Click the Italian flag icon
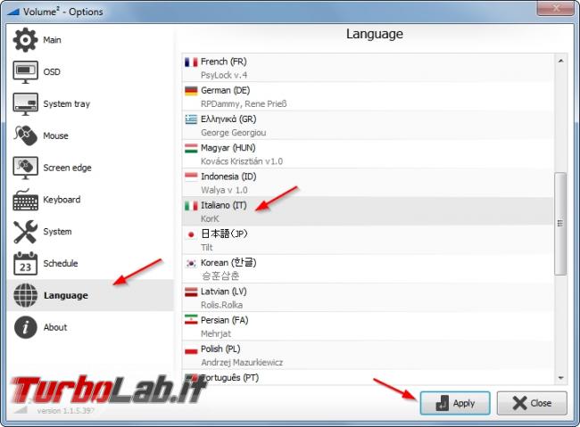Viewport: 580px width, 427px height. pos(191,206)
